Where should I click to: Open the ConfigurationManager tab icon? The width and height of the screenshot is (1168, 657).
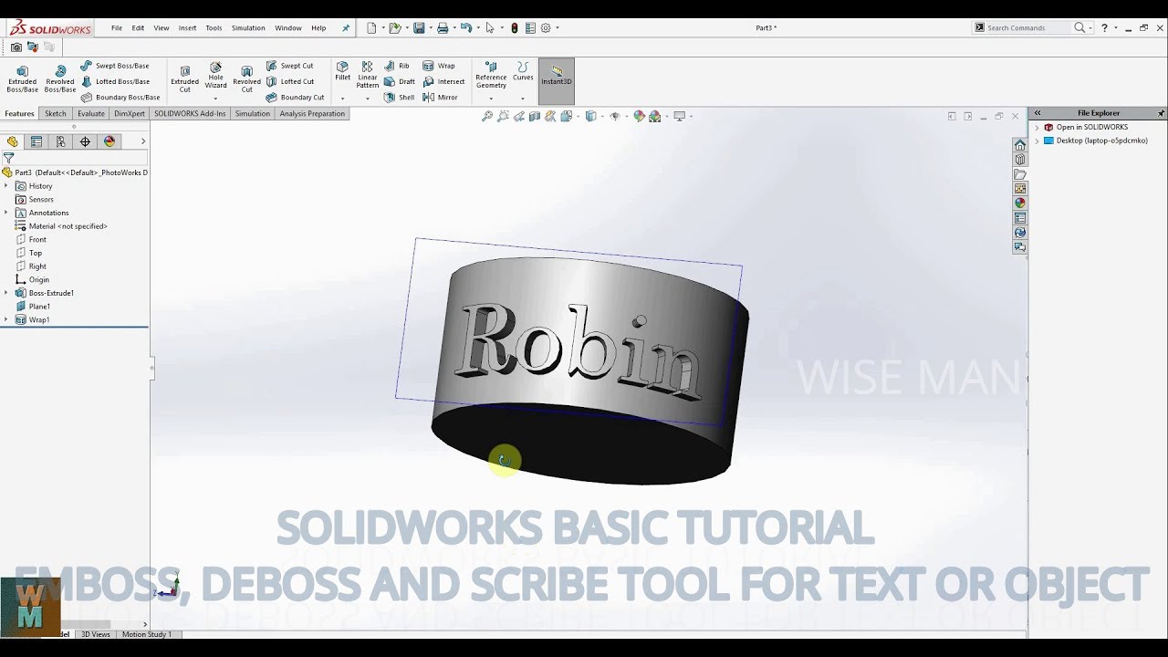coord(60,141)
